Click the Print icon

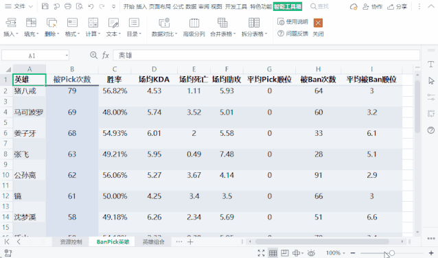point(68,6)
